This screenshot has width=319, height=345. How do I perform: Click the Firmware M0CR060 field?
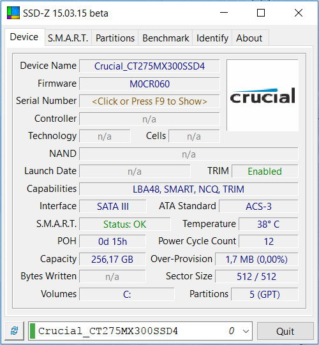pos(149,84)
